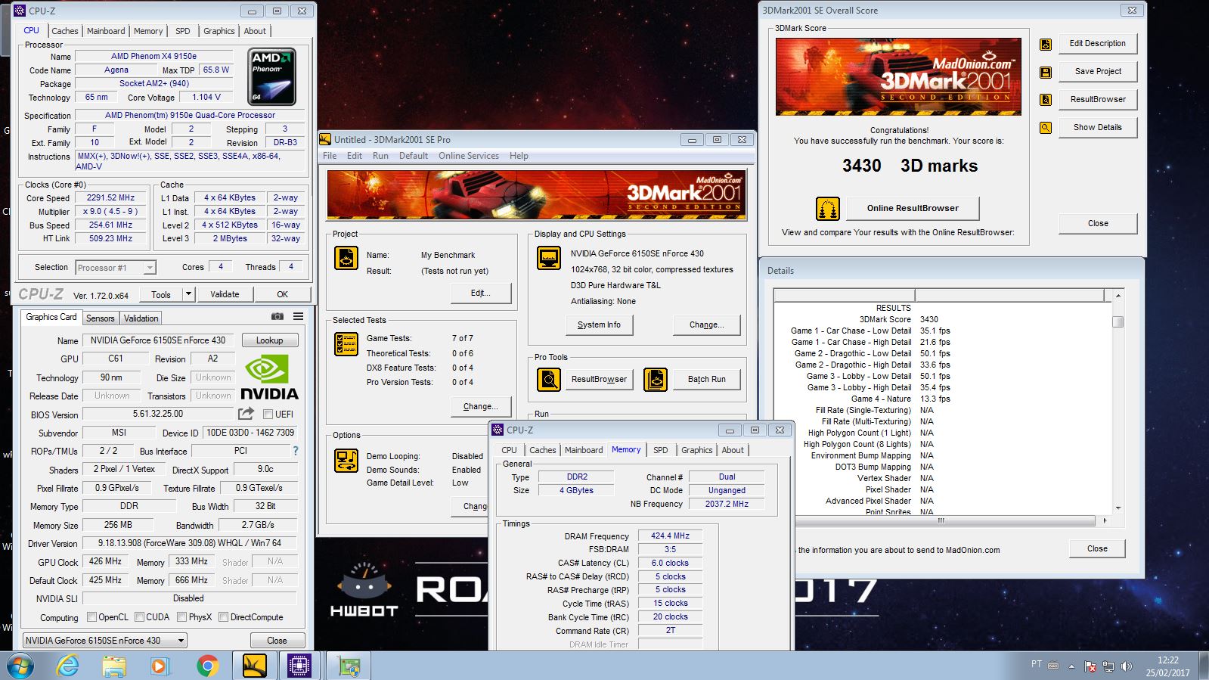
Task: Click the Selected Tests checklist icon
Action: [x=346, y=344]
